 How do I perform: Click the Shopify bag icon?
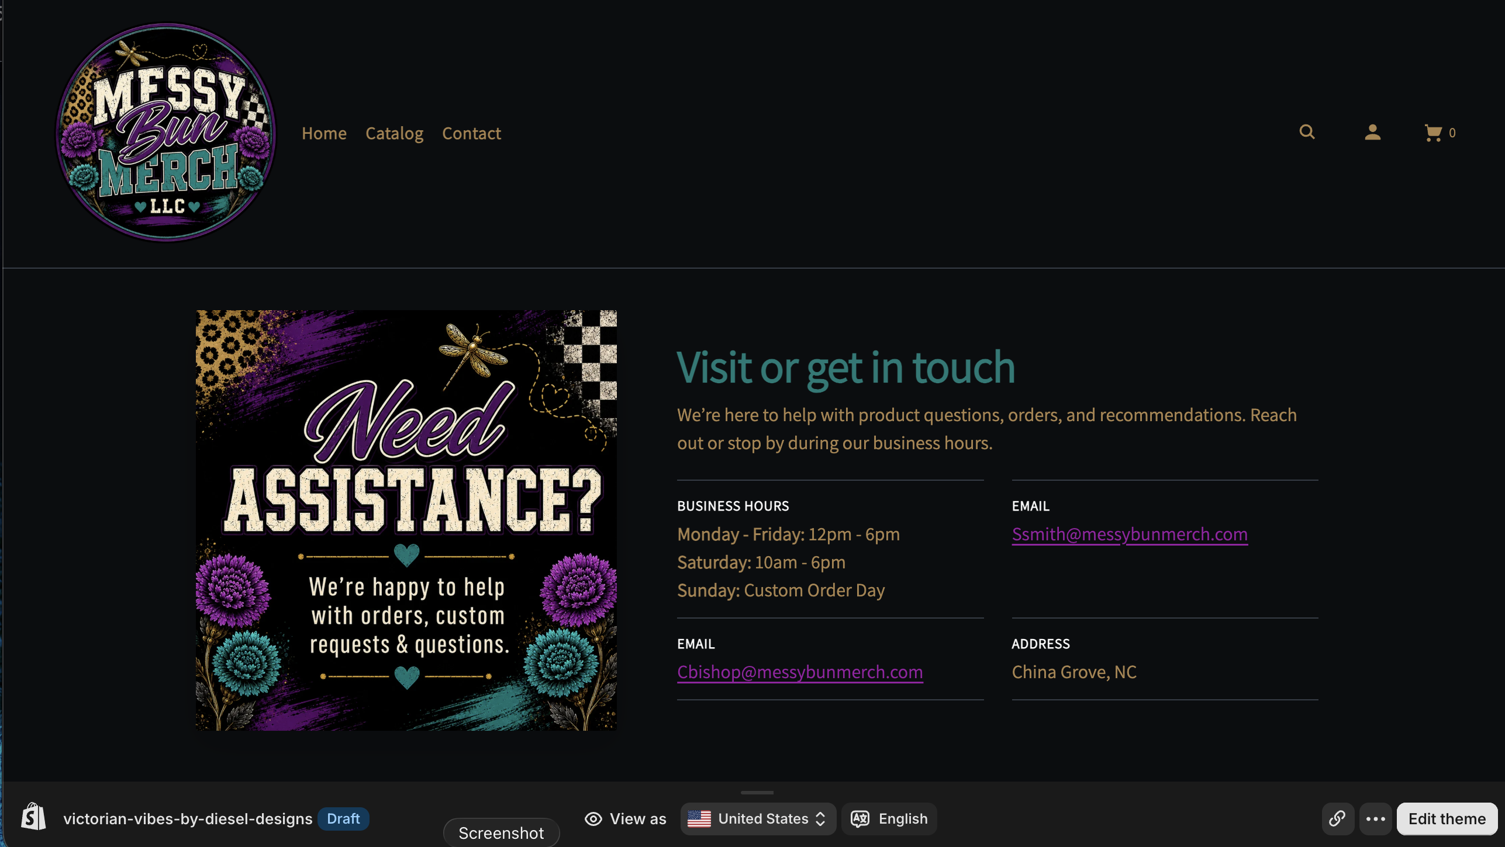click(x=33, y=817)
